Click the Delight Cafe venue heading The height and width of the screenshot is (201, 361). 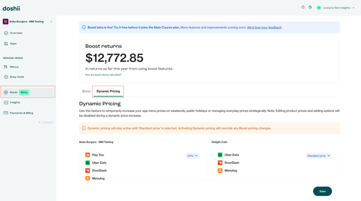[x=219, y=142]
